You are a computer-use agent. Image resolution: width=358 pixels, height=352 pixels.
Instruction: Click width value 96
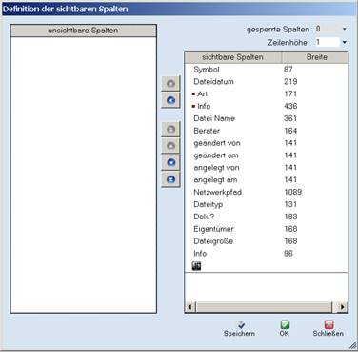click(288, 254)
